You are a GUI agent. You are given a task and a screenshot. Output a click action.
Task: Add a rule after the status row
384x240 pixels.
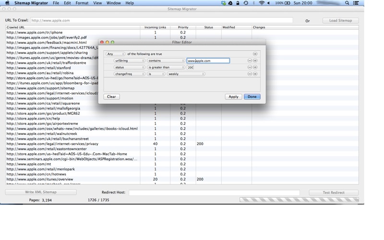pos(255,67)
